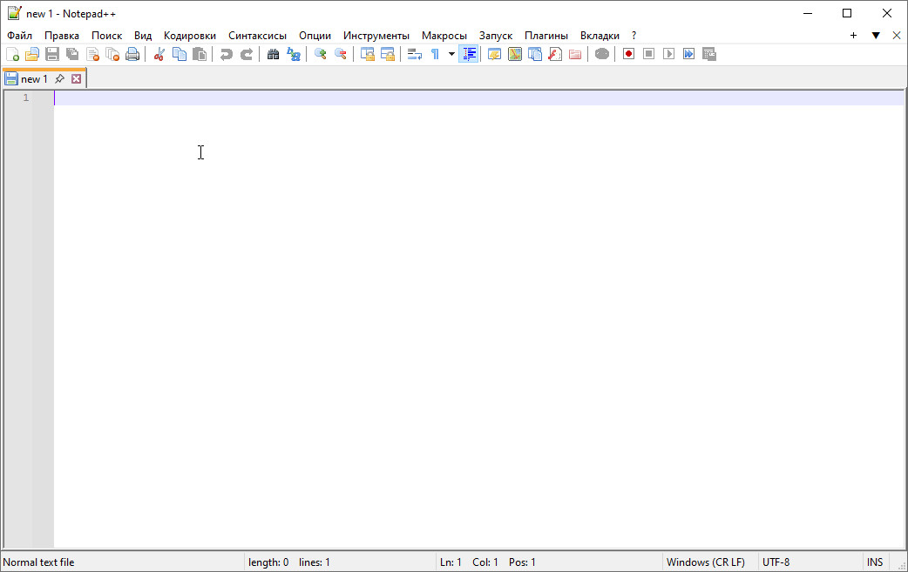
Task: Click inside the empty editor text area
Action: [x=436, y=305]
